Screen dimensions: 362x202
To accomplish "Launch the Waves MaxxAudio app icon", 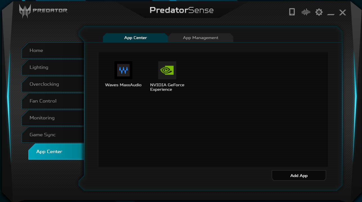I will click(123, 70).
